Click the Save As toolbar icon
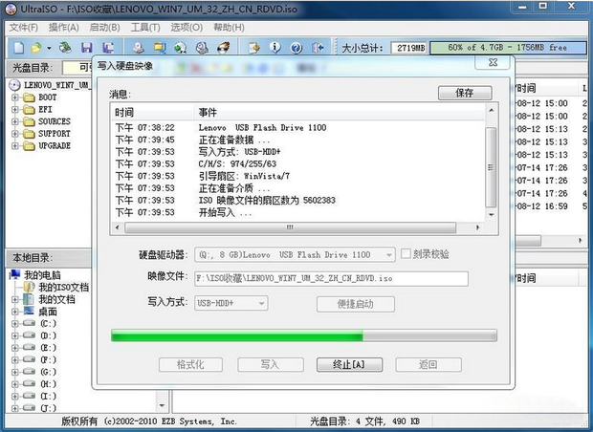The width and height of the screenshot is (593, 432). tap(108, 48)
